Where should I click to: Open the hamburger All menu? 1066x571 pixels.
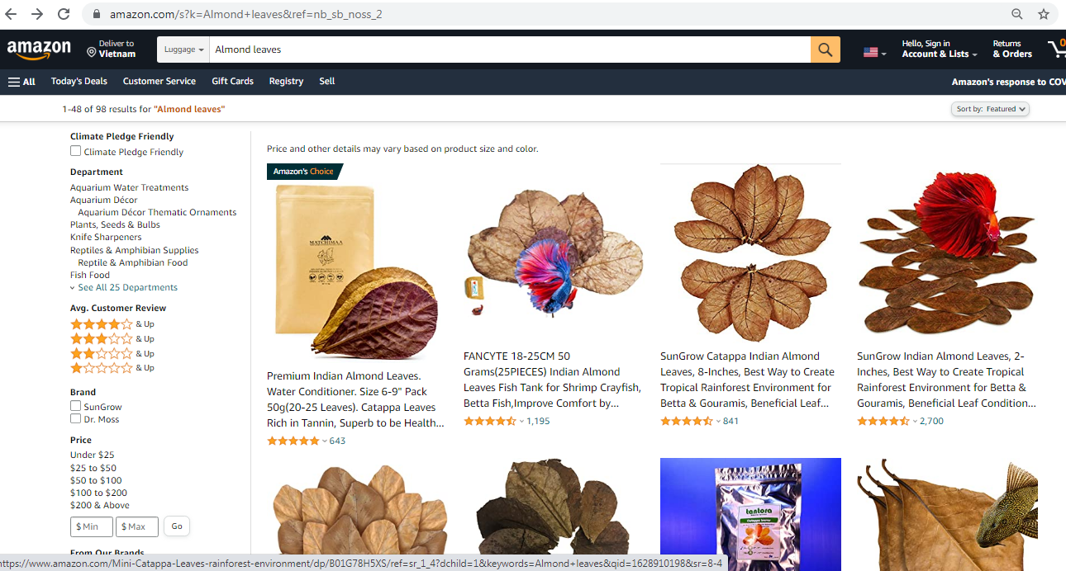pyautogui.click(x=21, y=82)
